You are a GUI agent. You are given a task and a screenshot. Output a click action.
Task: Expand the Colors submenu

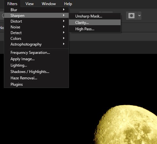[x=36, y=39]
